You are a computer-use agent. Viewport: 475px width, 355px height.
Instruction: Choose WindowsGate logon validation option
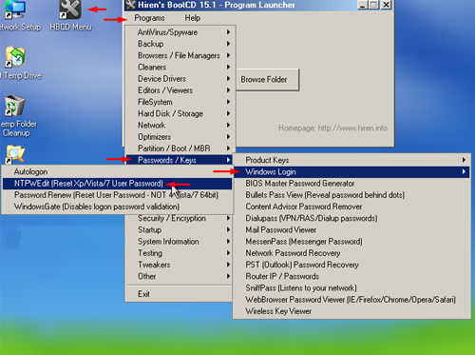click(117, 207)
